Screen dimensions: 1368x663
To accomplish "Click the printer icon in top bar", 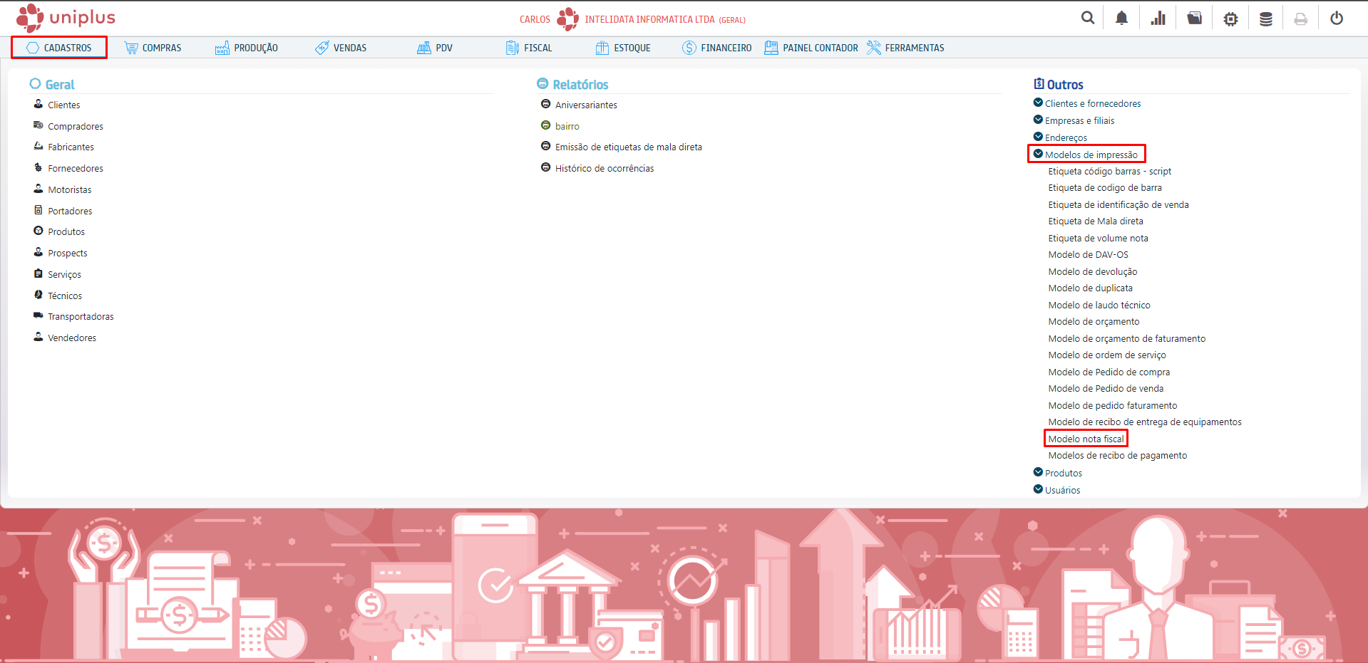I will point(1300,19).
